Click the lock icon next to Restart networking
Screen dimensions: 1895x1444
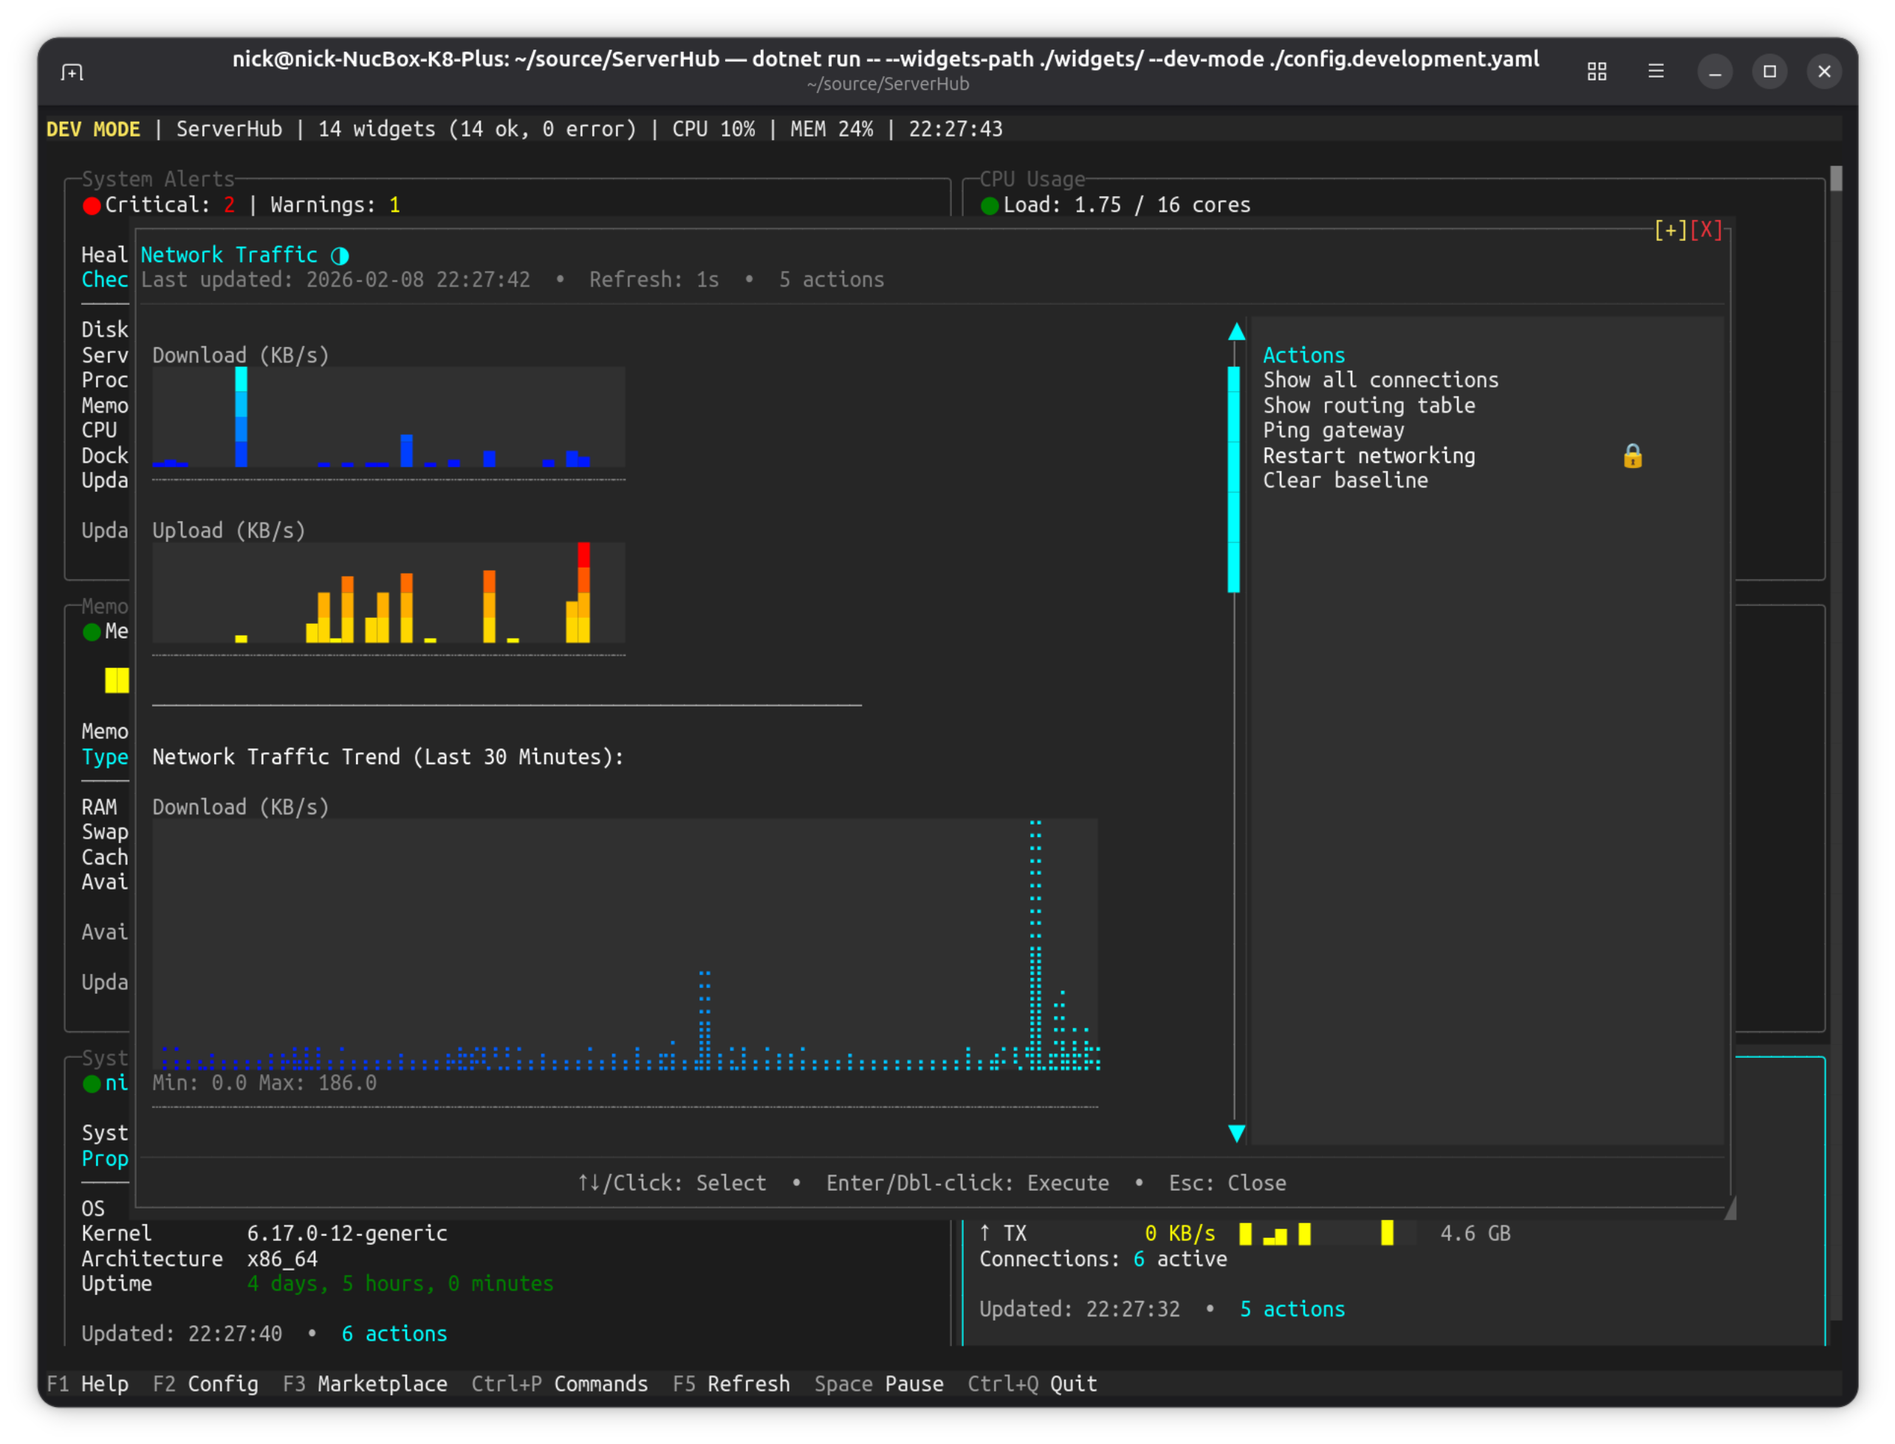1632,456
